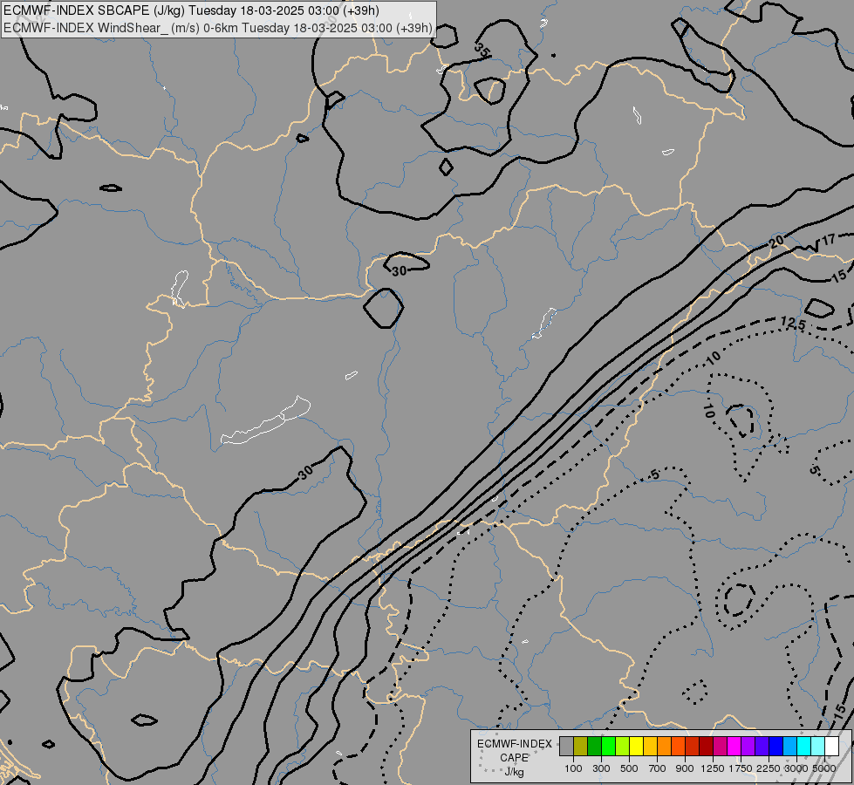The height and width of the screenshot is (785, 854).
Task: Click the "1750" legend tick label
Action: pos(741,768)
